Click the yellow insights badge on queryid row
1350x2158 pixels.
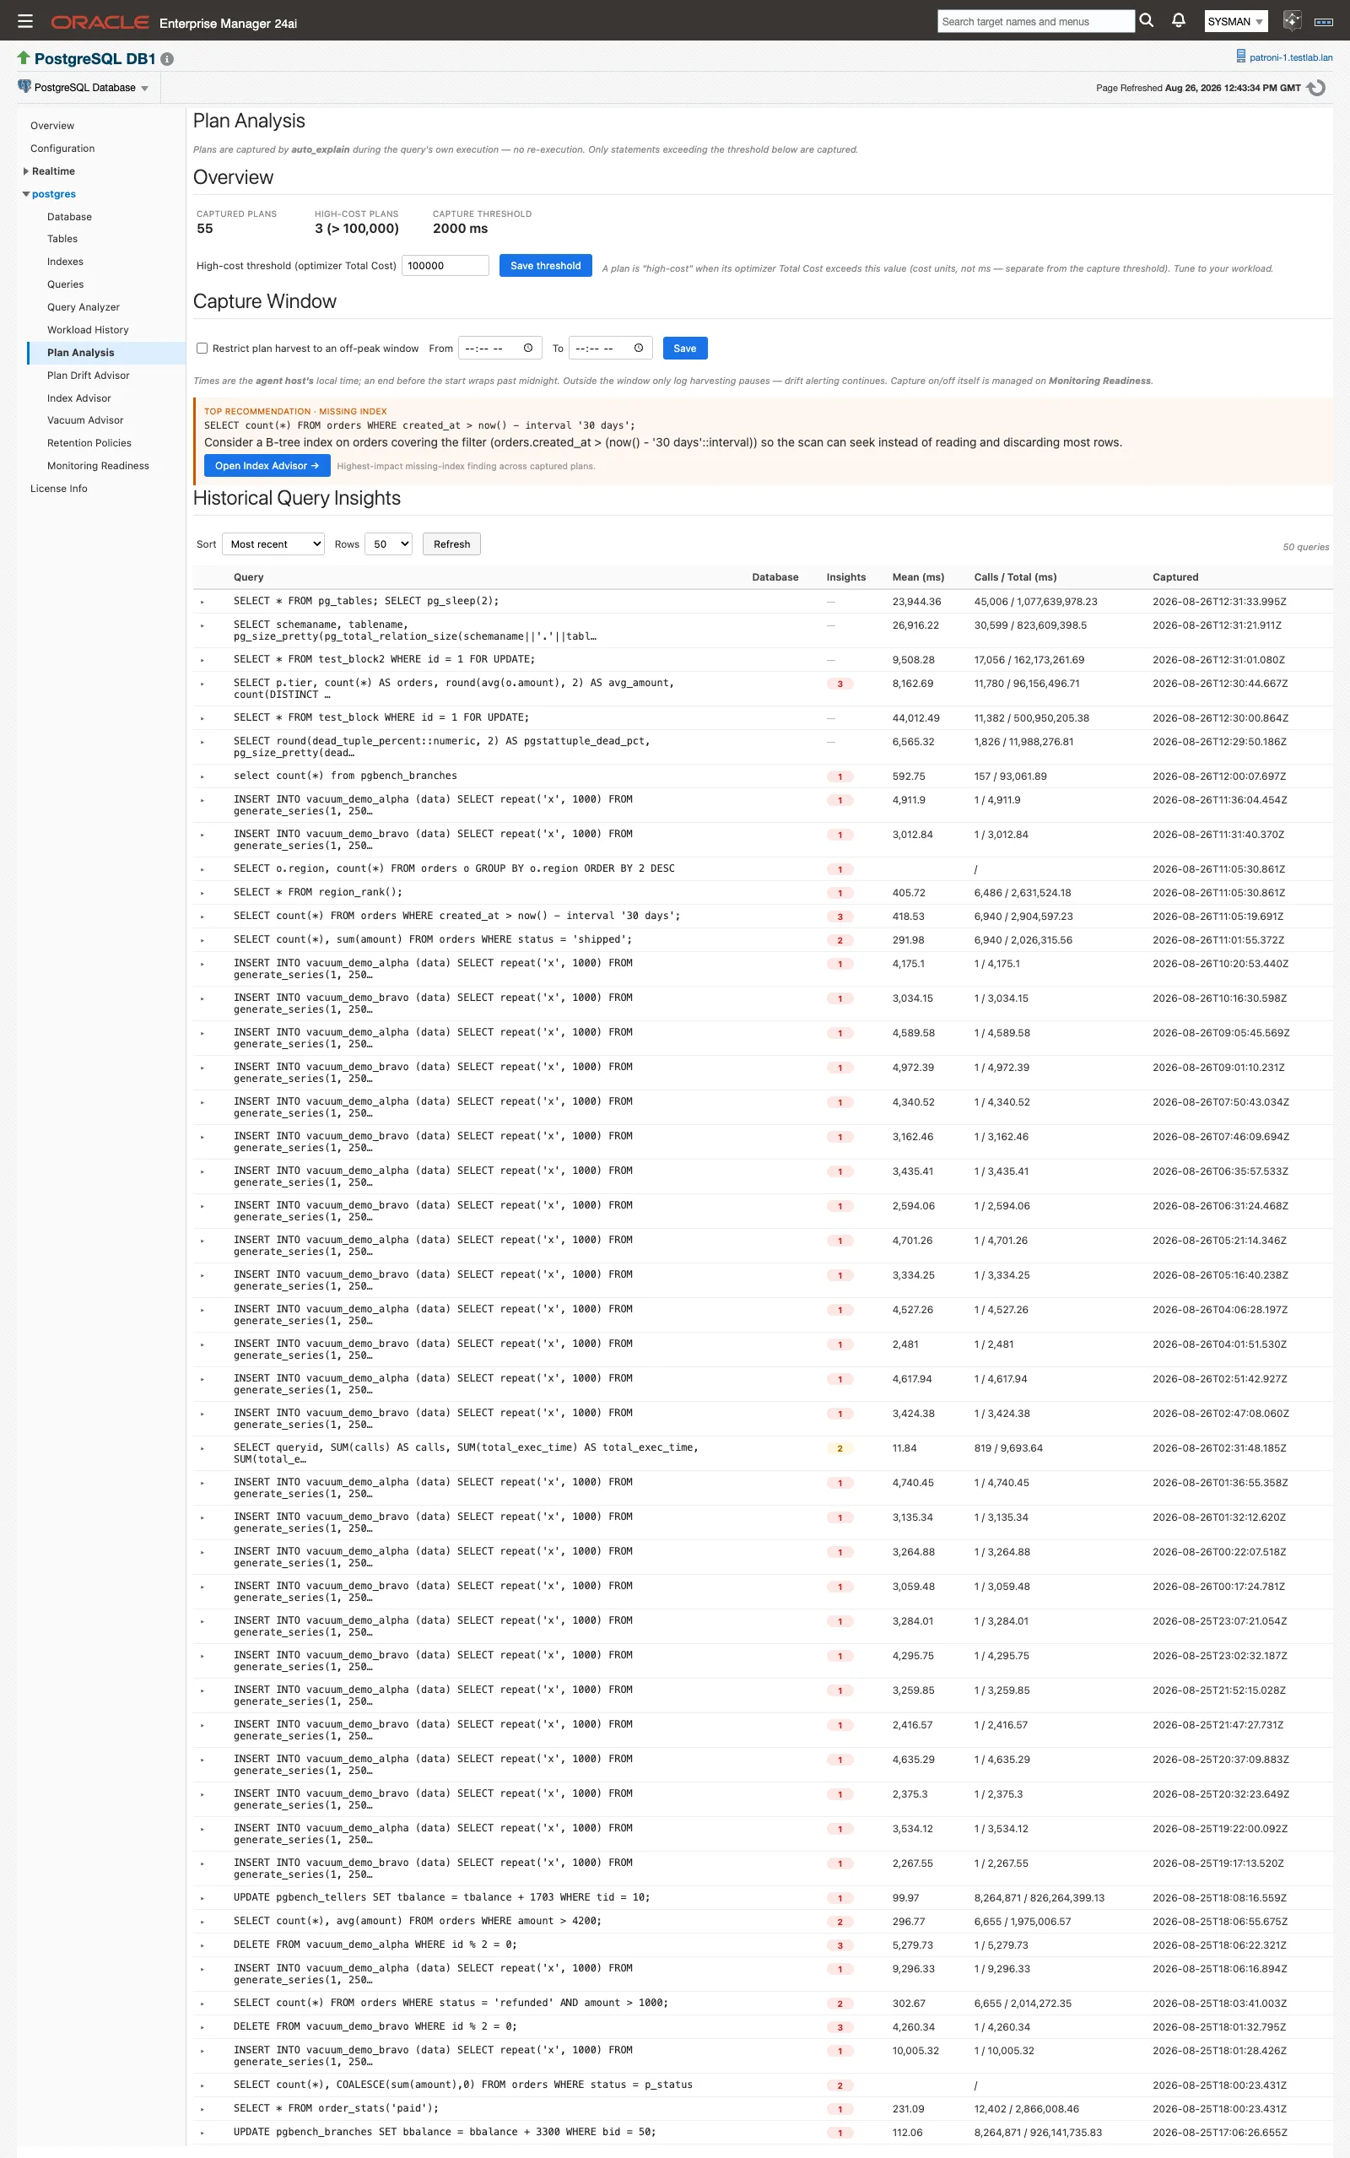pyautogui.click(x=840, y=1448)
